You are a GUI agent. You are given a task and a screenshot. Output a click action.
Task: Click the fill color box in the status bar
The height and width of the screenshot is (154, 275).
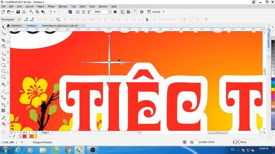pos(196,142)
